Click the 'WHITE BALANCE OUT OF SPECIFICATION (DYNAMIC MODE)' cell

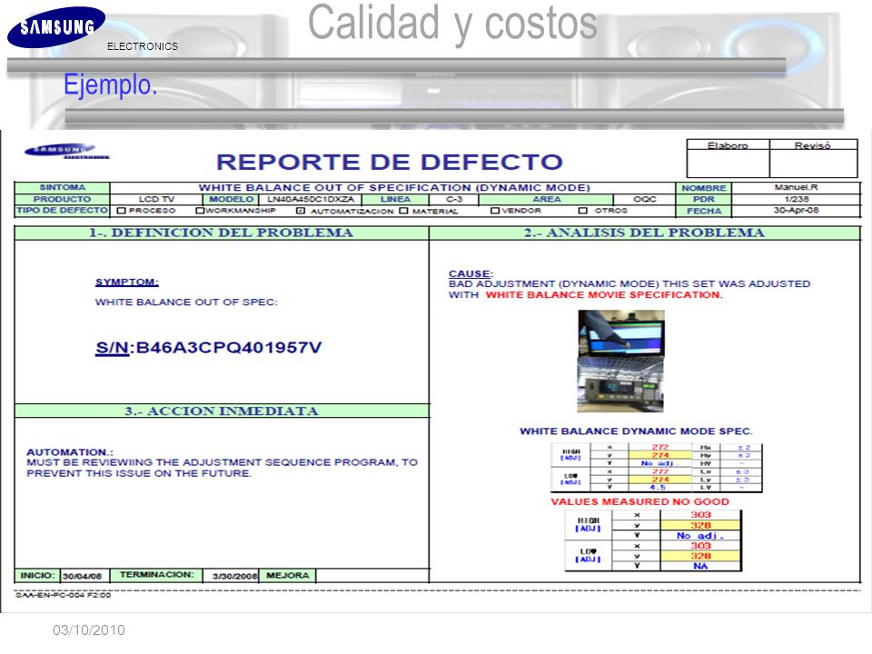point(393,188)
